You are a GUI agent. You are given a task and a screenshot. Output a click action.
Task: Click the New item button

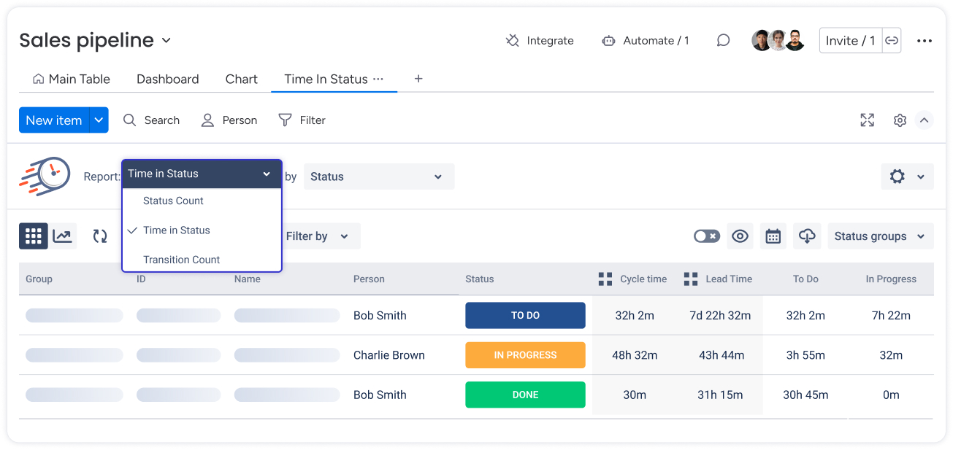[54, 120]
